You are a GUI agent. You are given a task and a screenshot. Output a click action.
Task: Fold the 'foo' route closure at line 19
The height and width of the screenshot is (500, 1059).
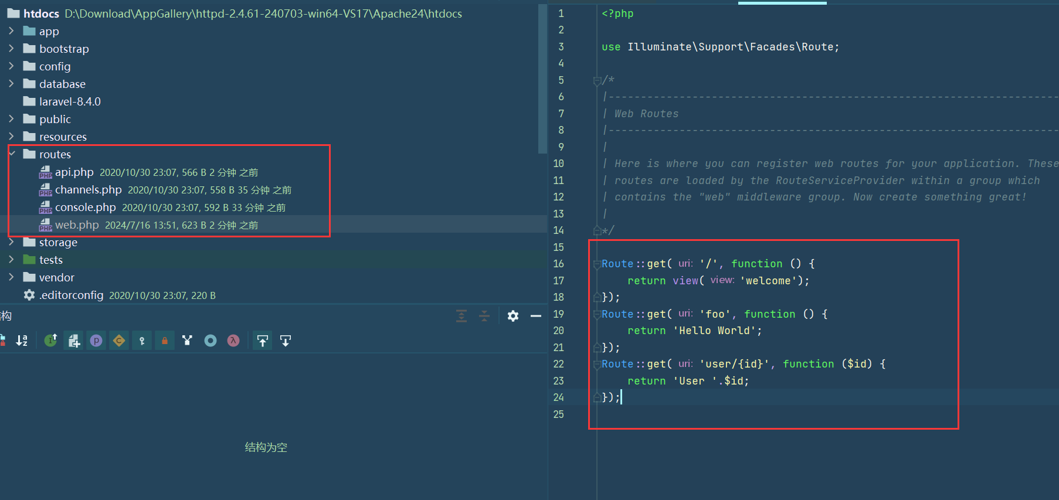597,315
